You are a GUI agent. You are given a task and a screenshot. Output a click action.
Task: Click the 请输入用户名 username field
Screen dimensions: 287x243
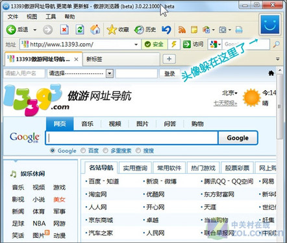click(x=24, y=73)
